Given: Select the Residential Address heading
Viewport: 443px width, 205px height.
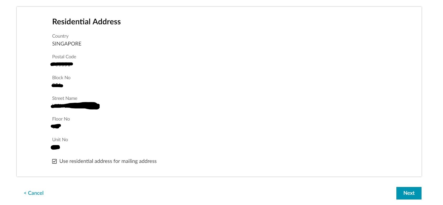Looking at the screenshot, I should (x=86, y=21).
